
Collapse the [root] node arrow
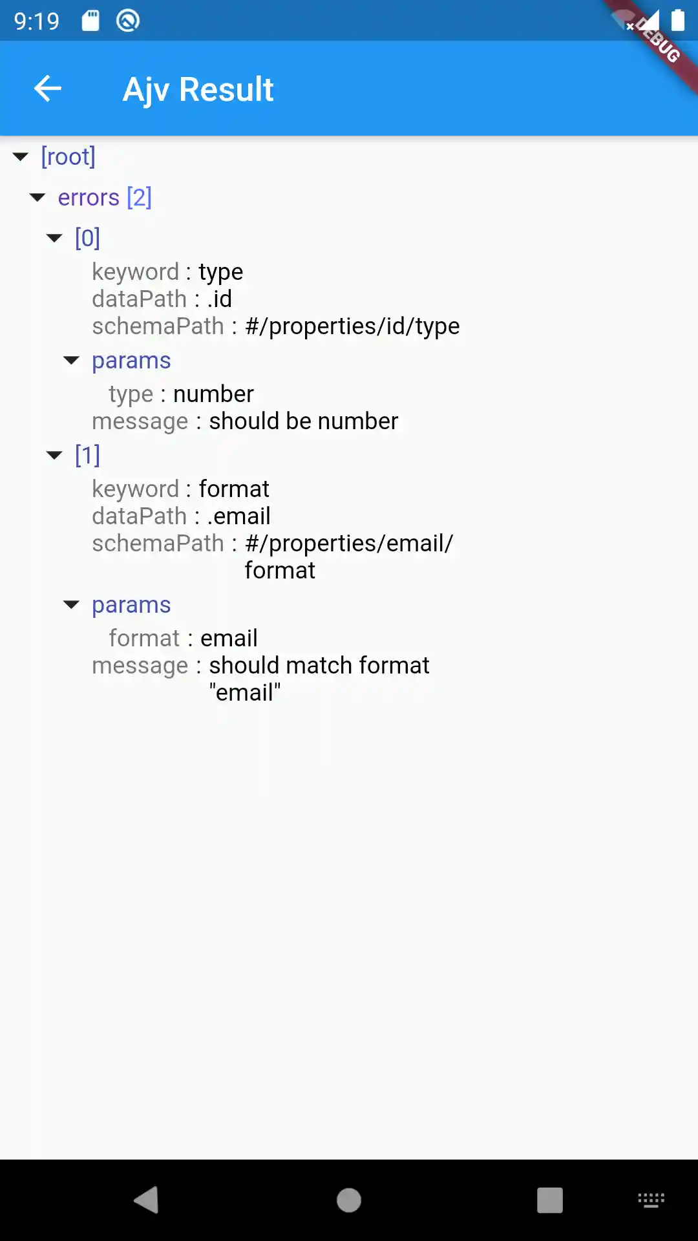(21, 156)
